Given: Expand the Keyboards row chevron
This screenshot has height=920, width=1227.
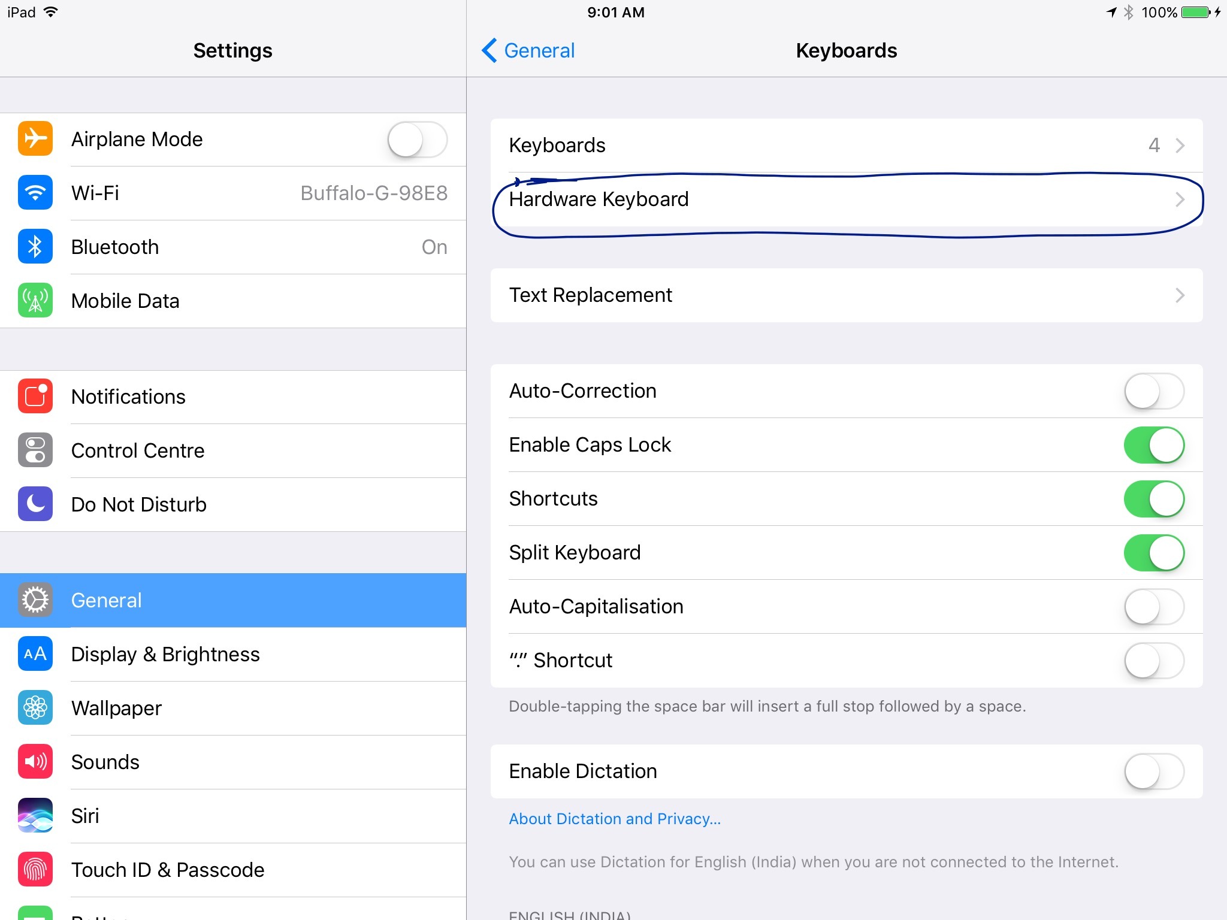Looking at the screenshot, I should tap(1180, 146).
